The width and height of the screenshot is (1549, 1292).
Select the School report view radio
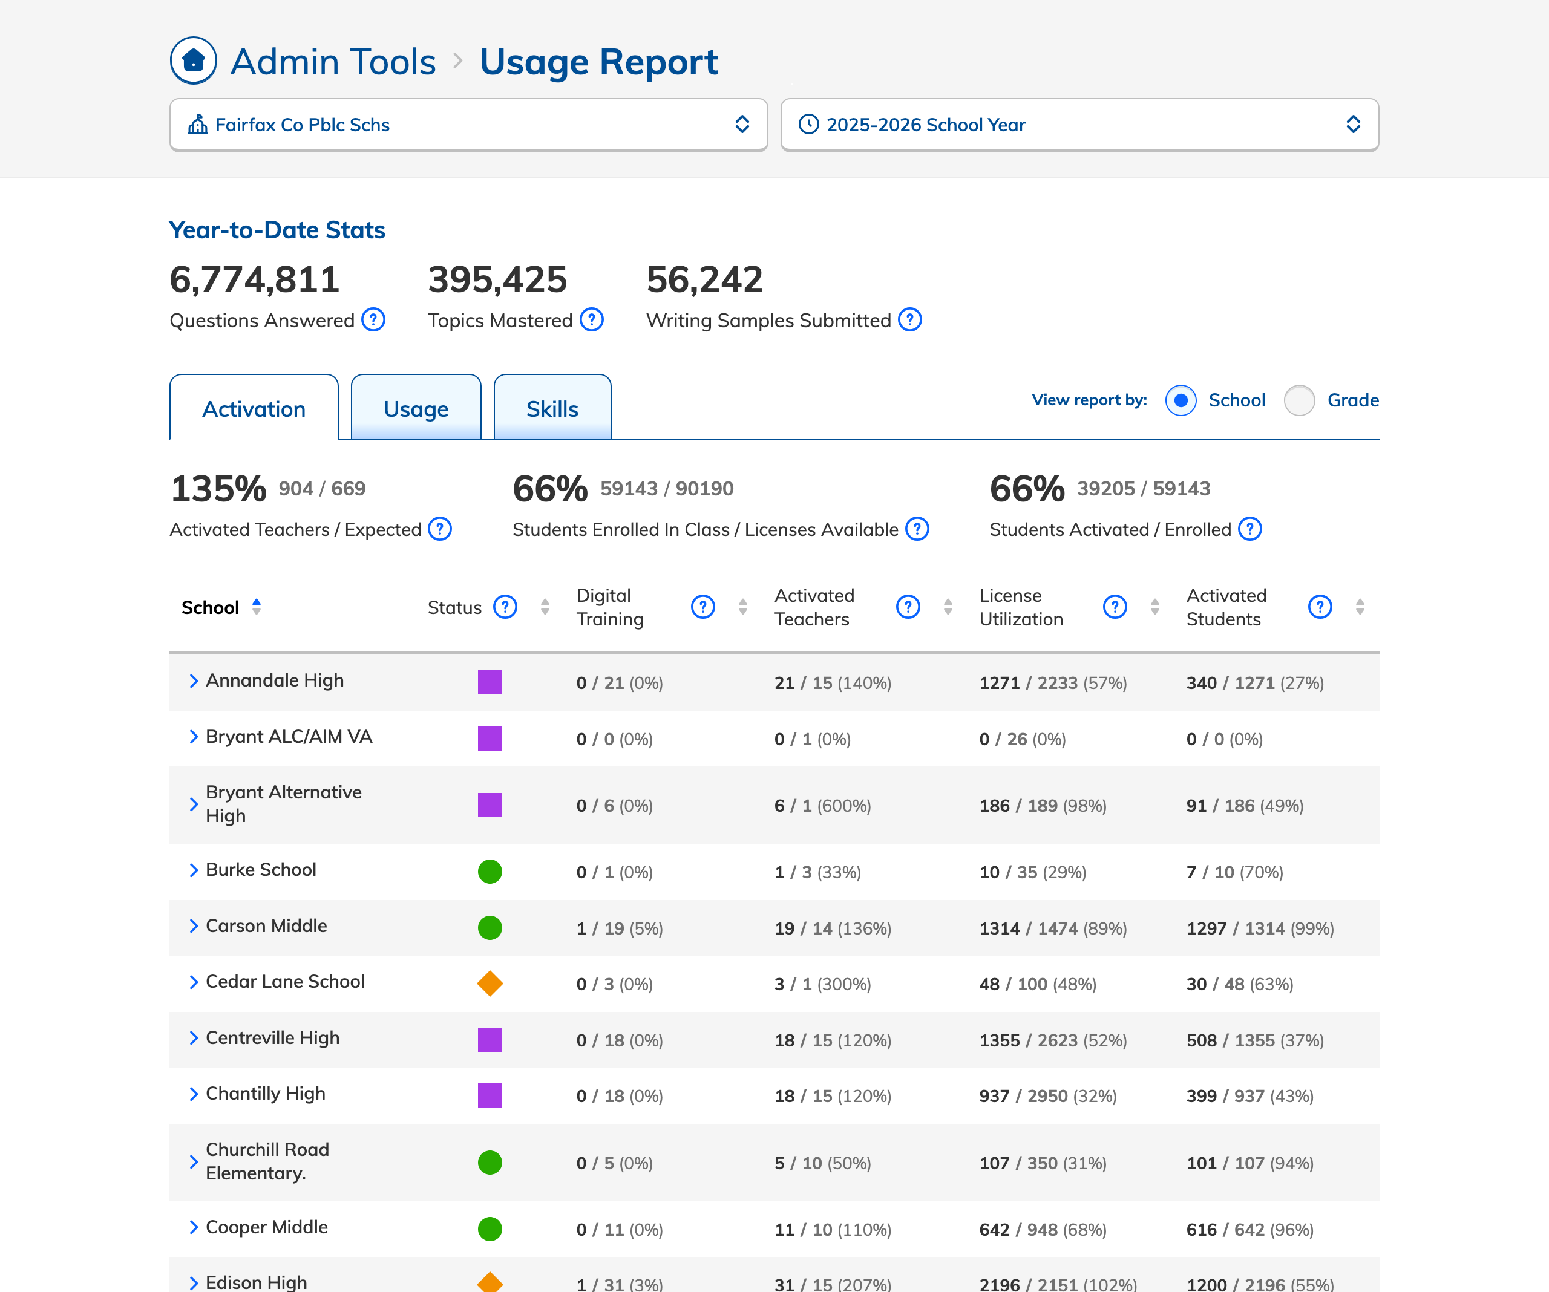point(1180,400)
